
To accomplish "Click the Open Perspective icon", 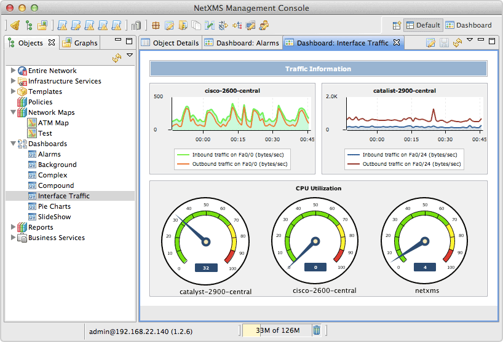I will coord(397,25).
